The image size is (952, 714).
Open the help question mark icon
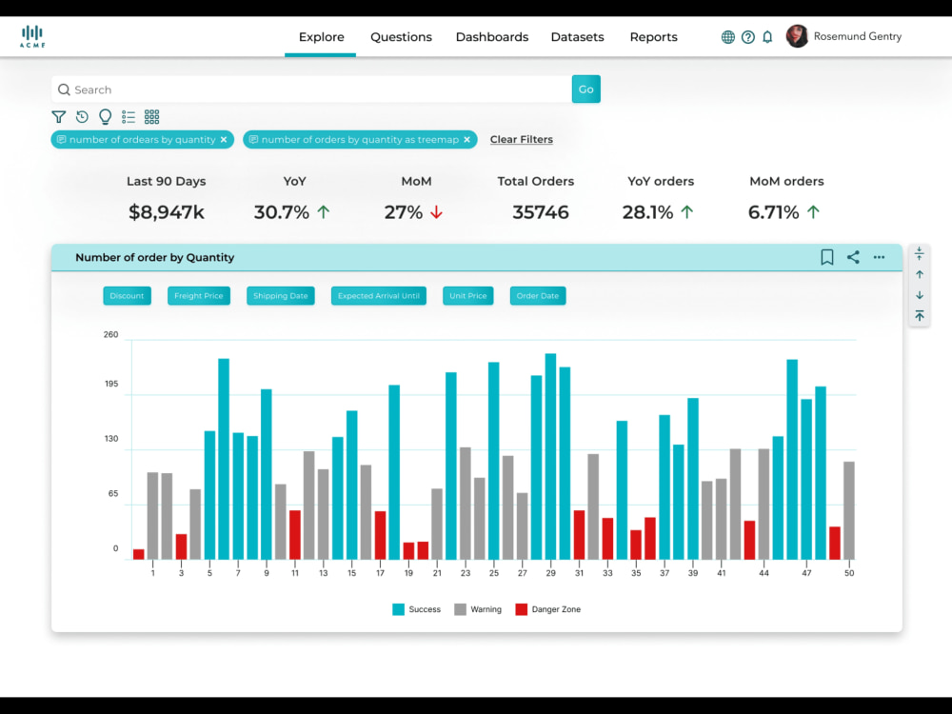click(748, 37)
